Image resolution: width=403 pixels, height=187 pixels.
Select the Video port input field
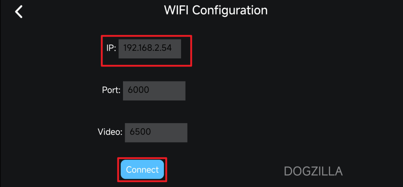[156, 133]
